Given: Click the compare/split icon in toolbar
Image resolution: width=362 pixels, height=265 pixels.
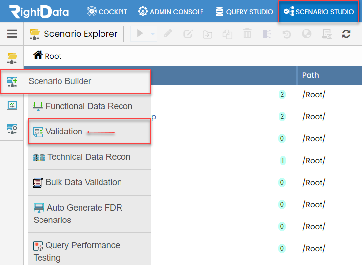Looking at the screenshot, I should tap(267, 34).
